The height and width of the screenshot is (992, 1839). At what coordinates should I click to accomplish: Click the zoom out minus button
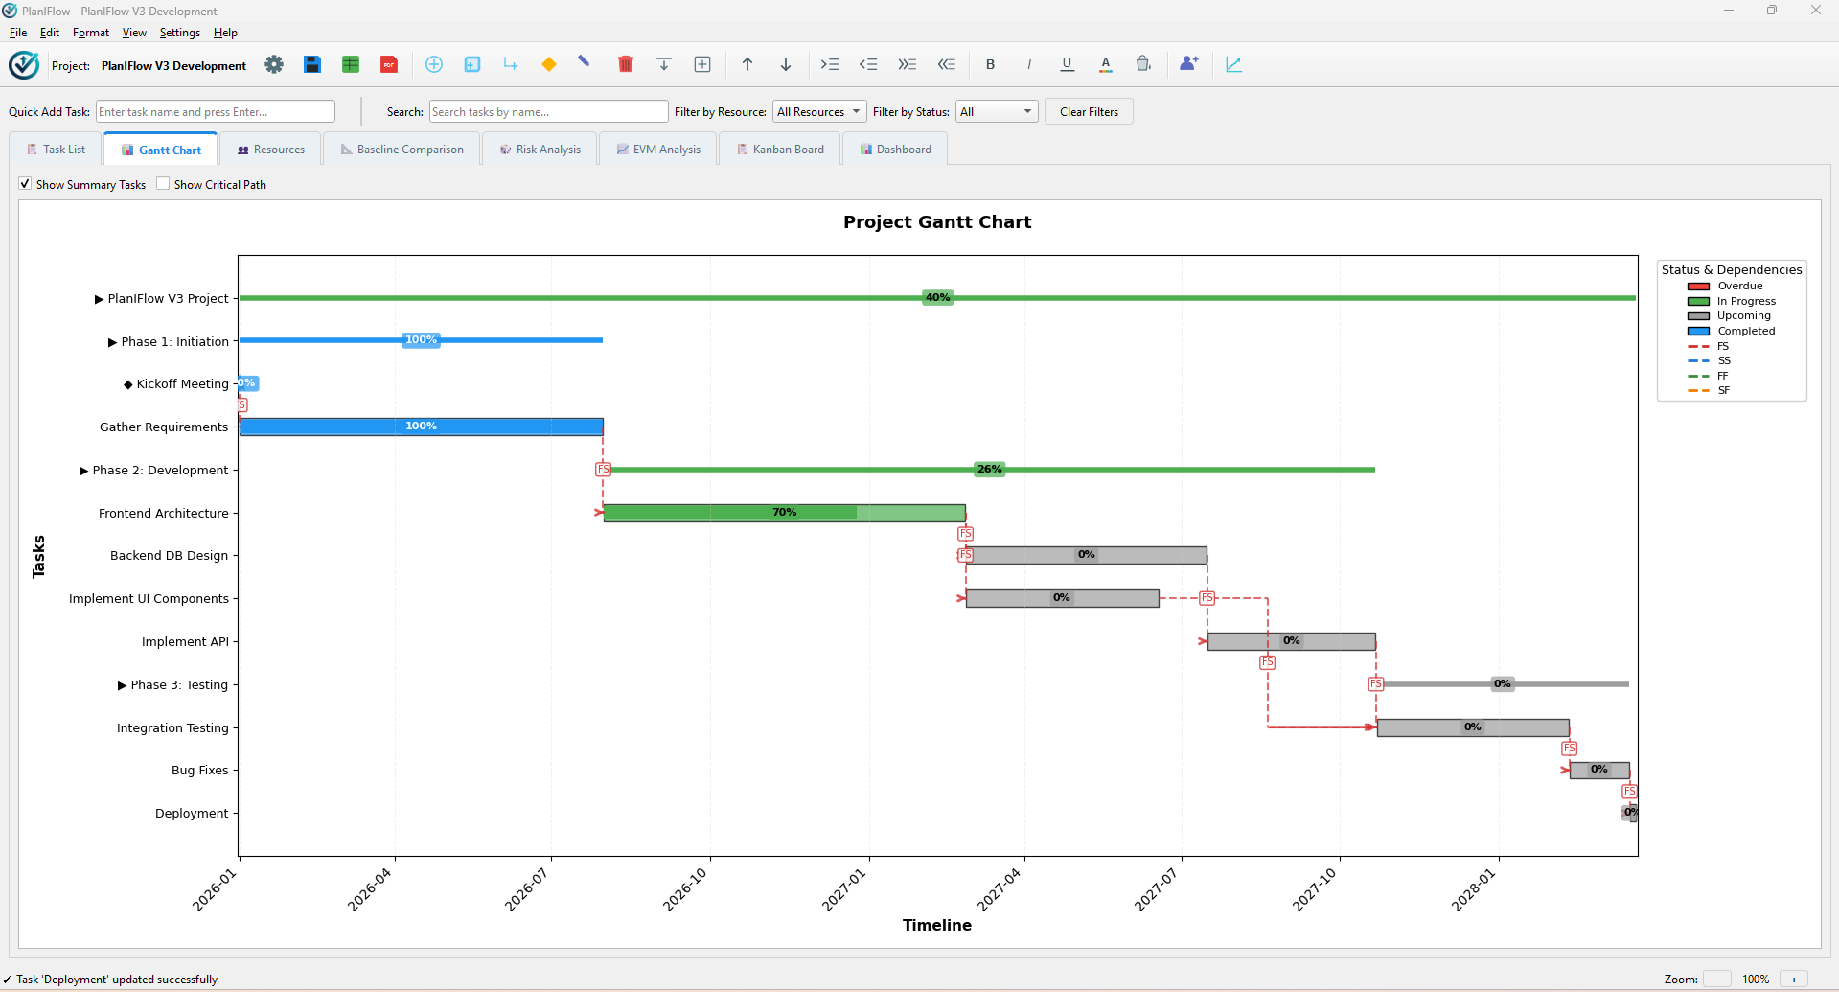1716,980
